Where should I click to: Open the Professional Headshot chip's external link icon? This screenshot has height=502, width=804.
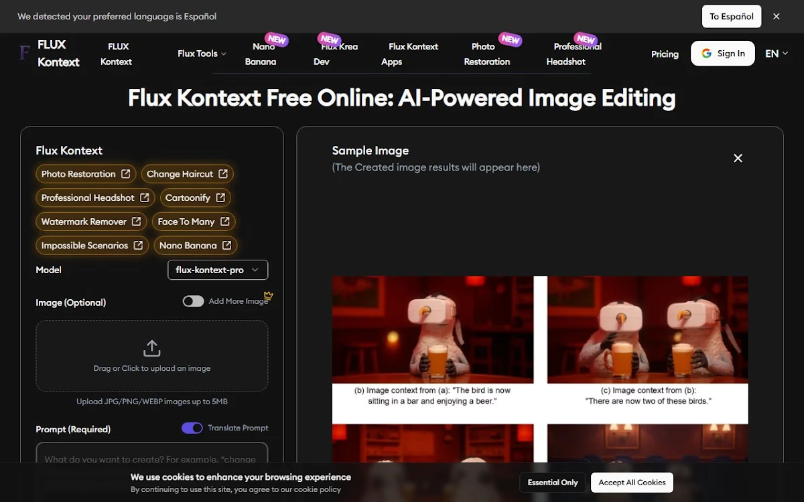pos(145,198)
